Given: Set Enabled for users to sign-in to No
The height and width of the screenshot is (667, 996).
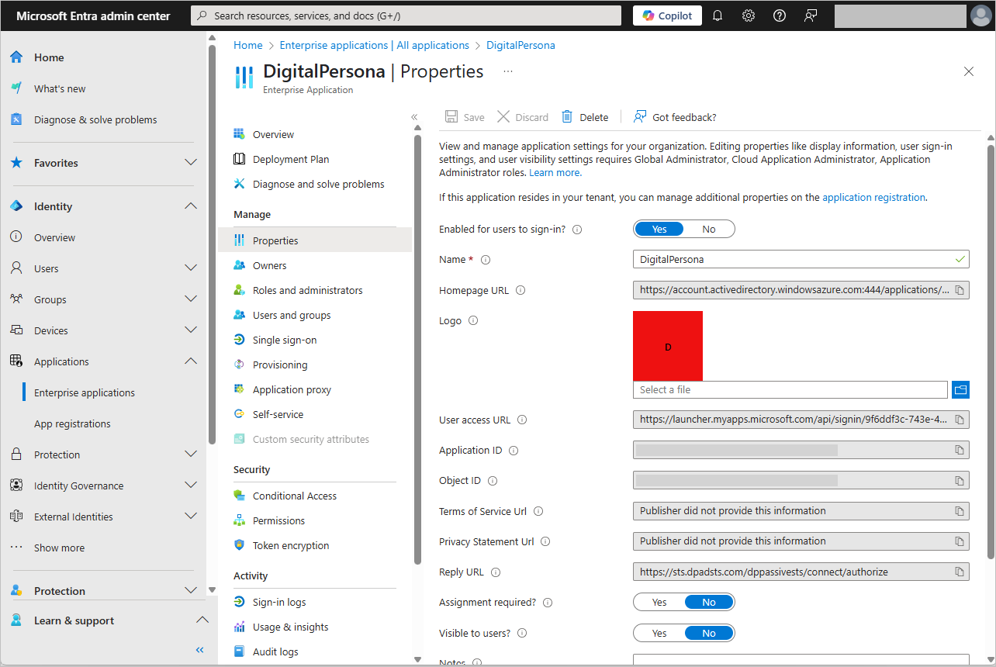Looking at the screenshot, I should coord(709,229).
